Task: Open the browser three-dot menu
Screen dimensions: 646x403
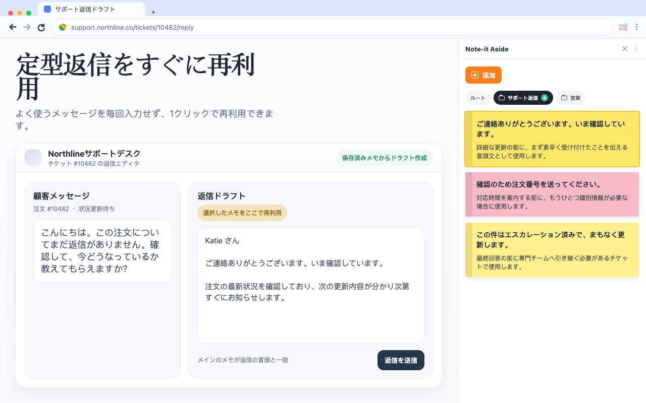Action: (636, 27)
